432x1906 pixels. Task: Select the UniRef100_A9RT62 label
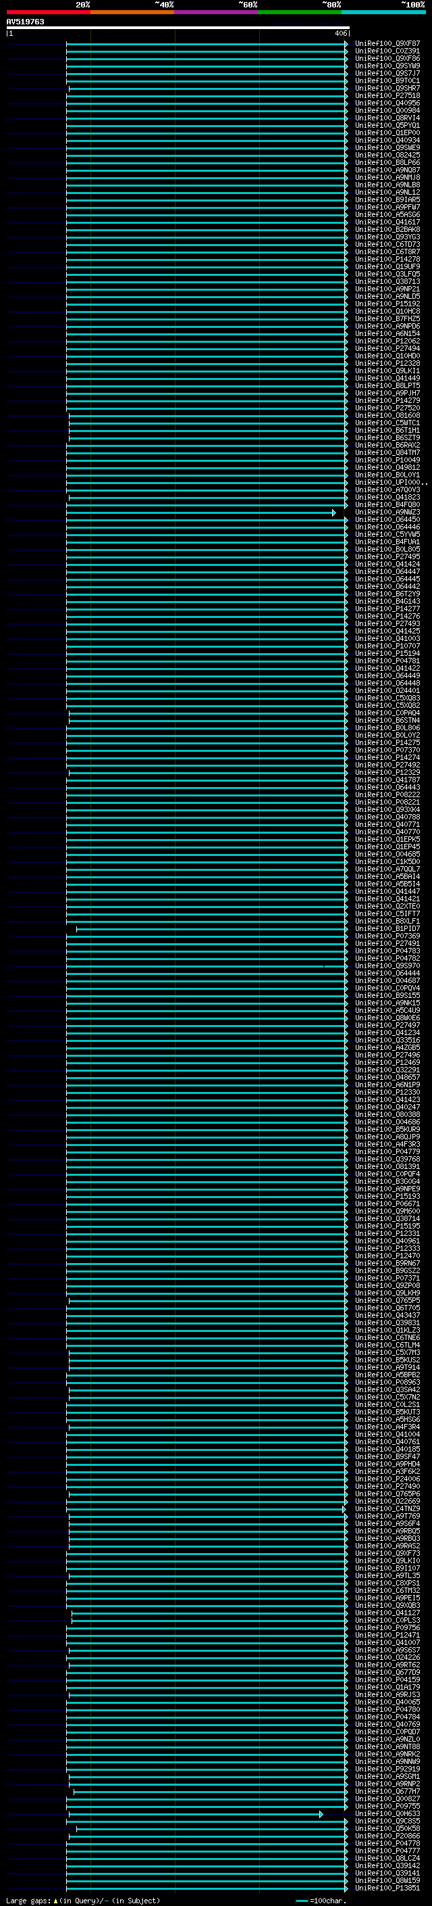387,1665
